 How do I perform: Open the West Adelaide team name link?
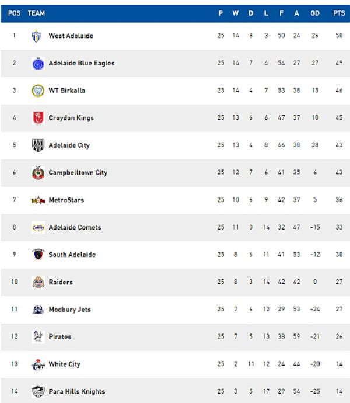click(x=71, y=36)
